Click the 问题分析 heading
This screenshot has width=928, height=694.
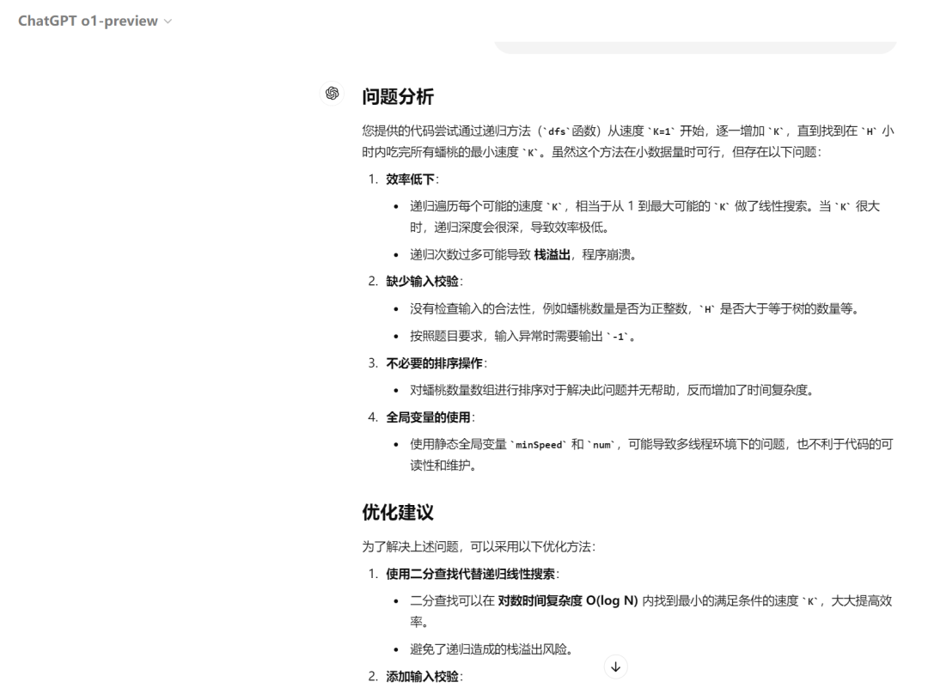[x=398, y=97]
